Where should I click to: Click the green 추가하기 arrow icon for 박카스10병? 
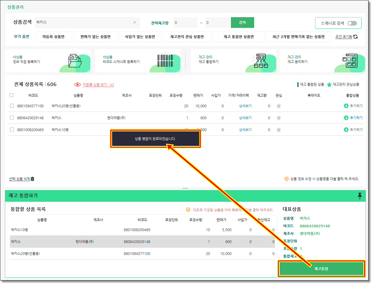pos(346,130)
